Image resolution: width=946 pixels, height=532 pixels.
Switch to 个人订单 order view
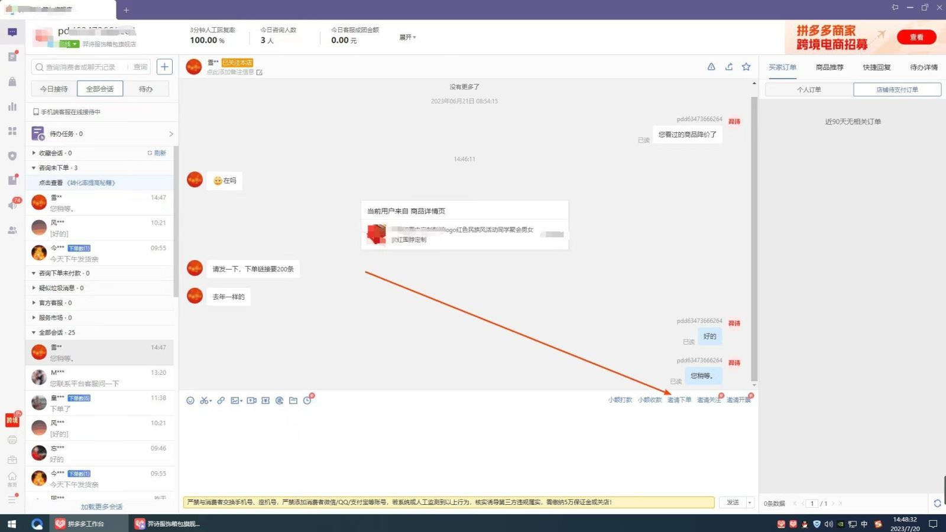coord(809,90)
